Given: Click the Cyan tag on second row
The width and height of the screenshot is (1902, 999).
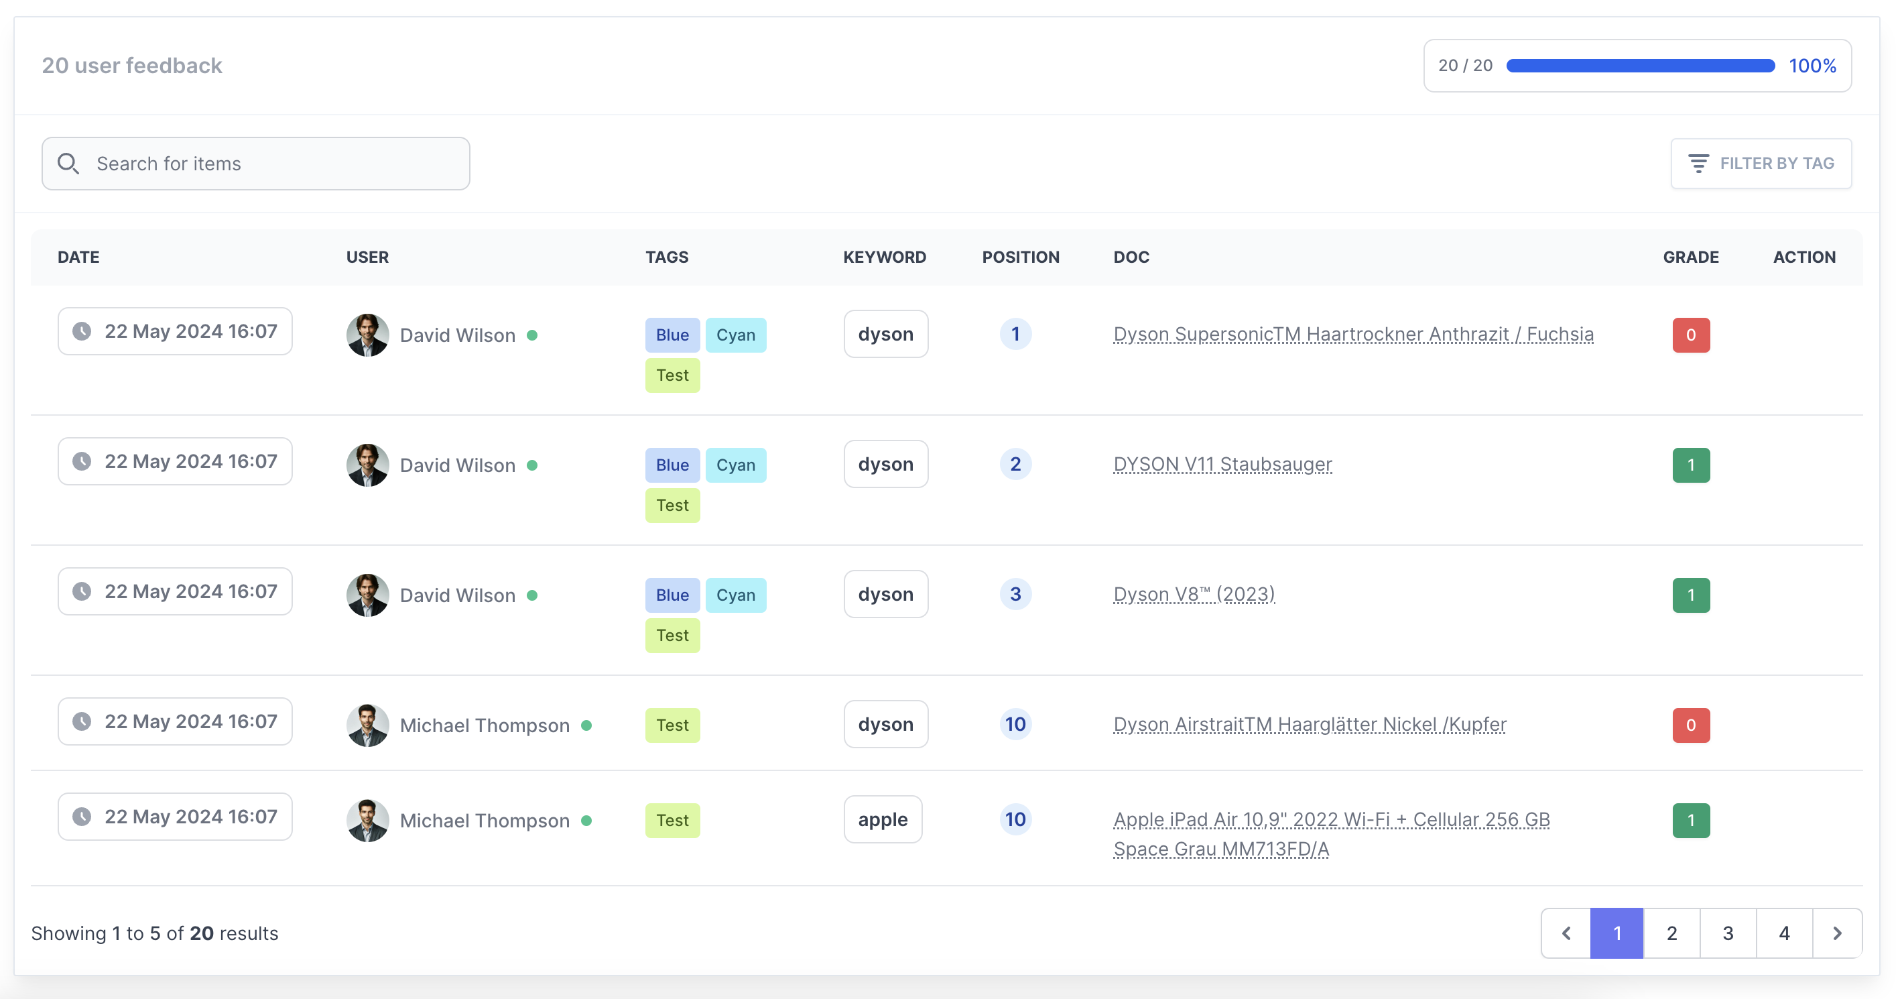Looking at the screenshot, I should [x=736, y=464].
